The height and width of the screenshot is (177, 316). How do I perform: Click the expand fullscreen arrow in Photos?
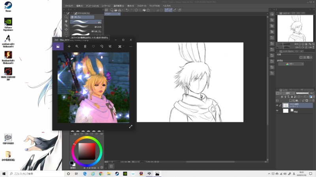131,127
